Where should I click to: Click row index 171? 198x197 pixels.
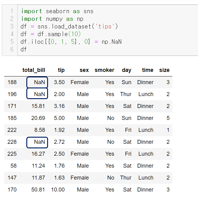[x=12, y=106]
